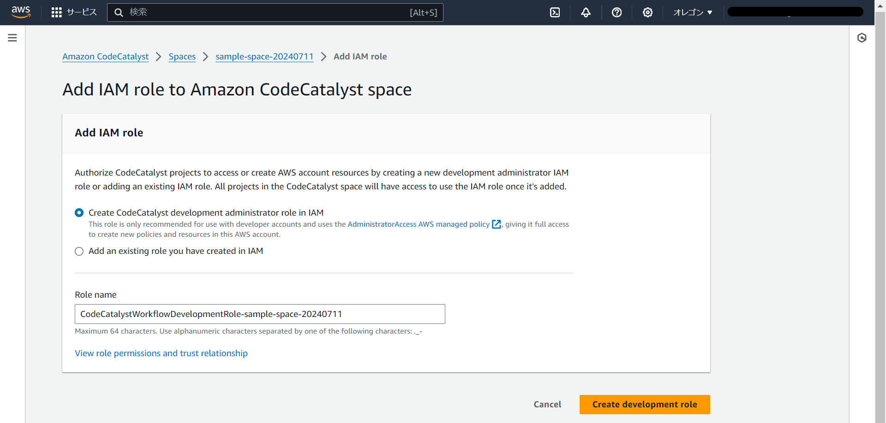Open the オレゴン region dropdown

692,12
